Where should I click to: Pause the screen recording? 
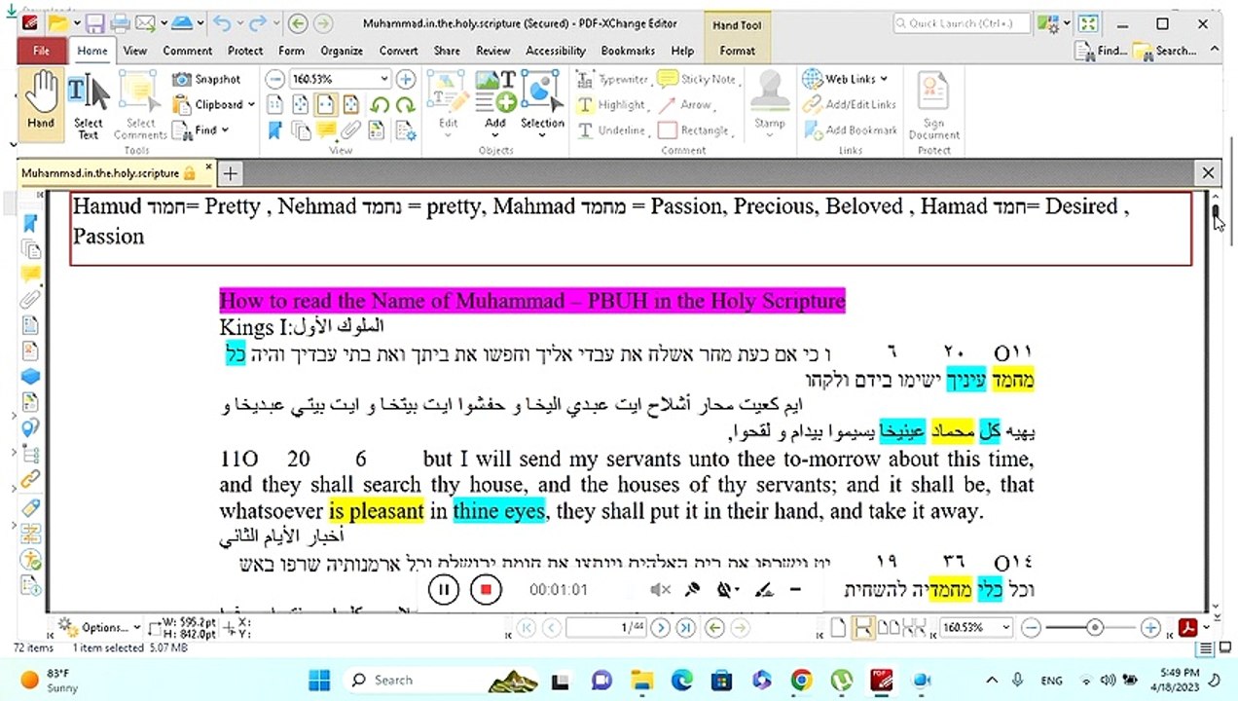pyautogui.click(x=443, y=589)
